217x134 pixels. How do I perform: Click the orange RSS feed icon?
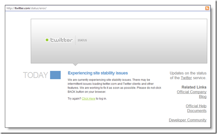click(207, 8)
